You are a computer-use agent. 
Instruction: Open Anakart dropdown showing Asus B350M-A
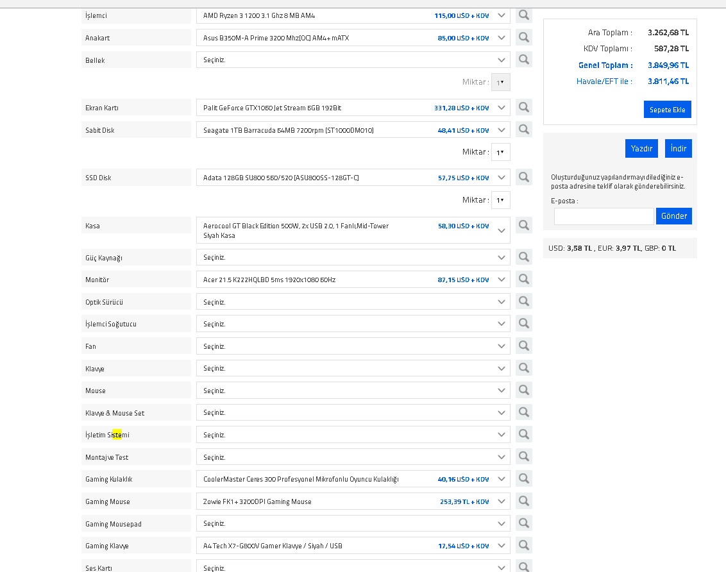pyautogui.click(x=353, y=38)
